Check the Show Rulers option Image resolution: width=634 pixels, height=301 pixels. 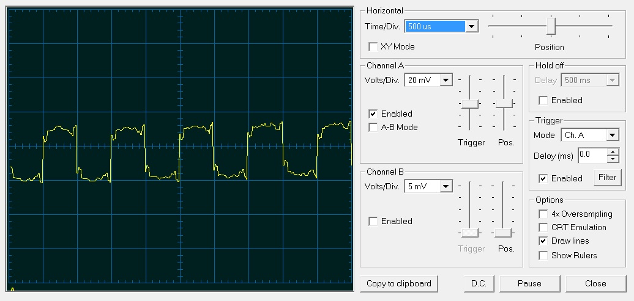[543, 255]
